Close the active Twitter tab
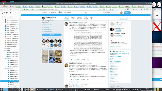 (x=52, y=6)
